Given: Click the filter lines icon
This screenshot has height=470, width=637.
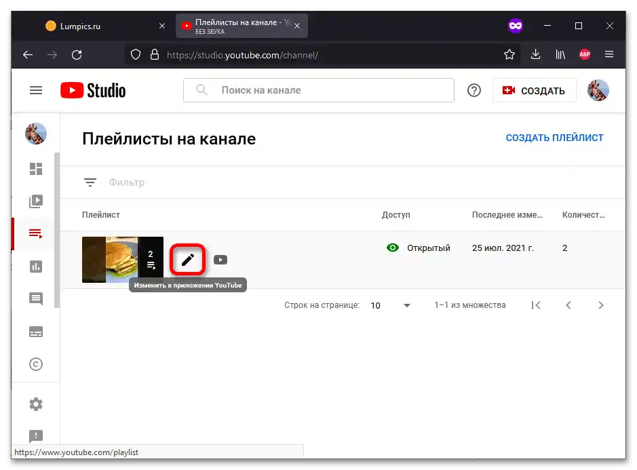Looking at the screenshot, I should (90, 182).
